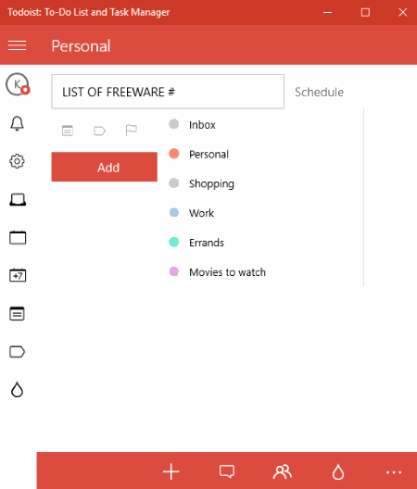Viewport: 417px width, 489px height.
Task: Click the Add button
Action: point(104,167)
